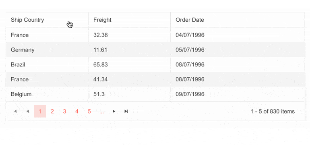The width and height of the screenshot is (310, 145).
Task: Select page 1 in the pager
Action: tap(40, 112)
